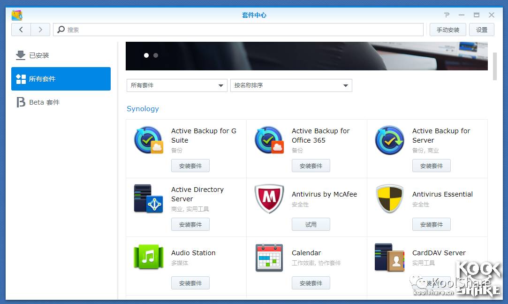Select the 所有套件 sidebar tab
Viewport: 508px width, 304px height.
point(61,79)
